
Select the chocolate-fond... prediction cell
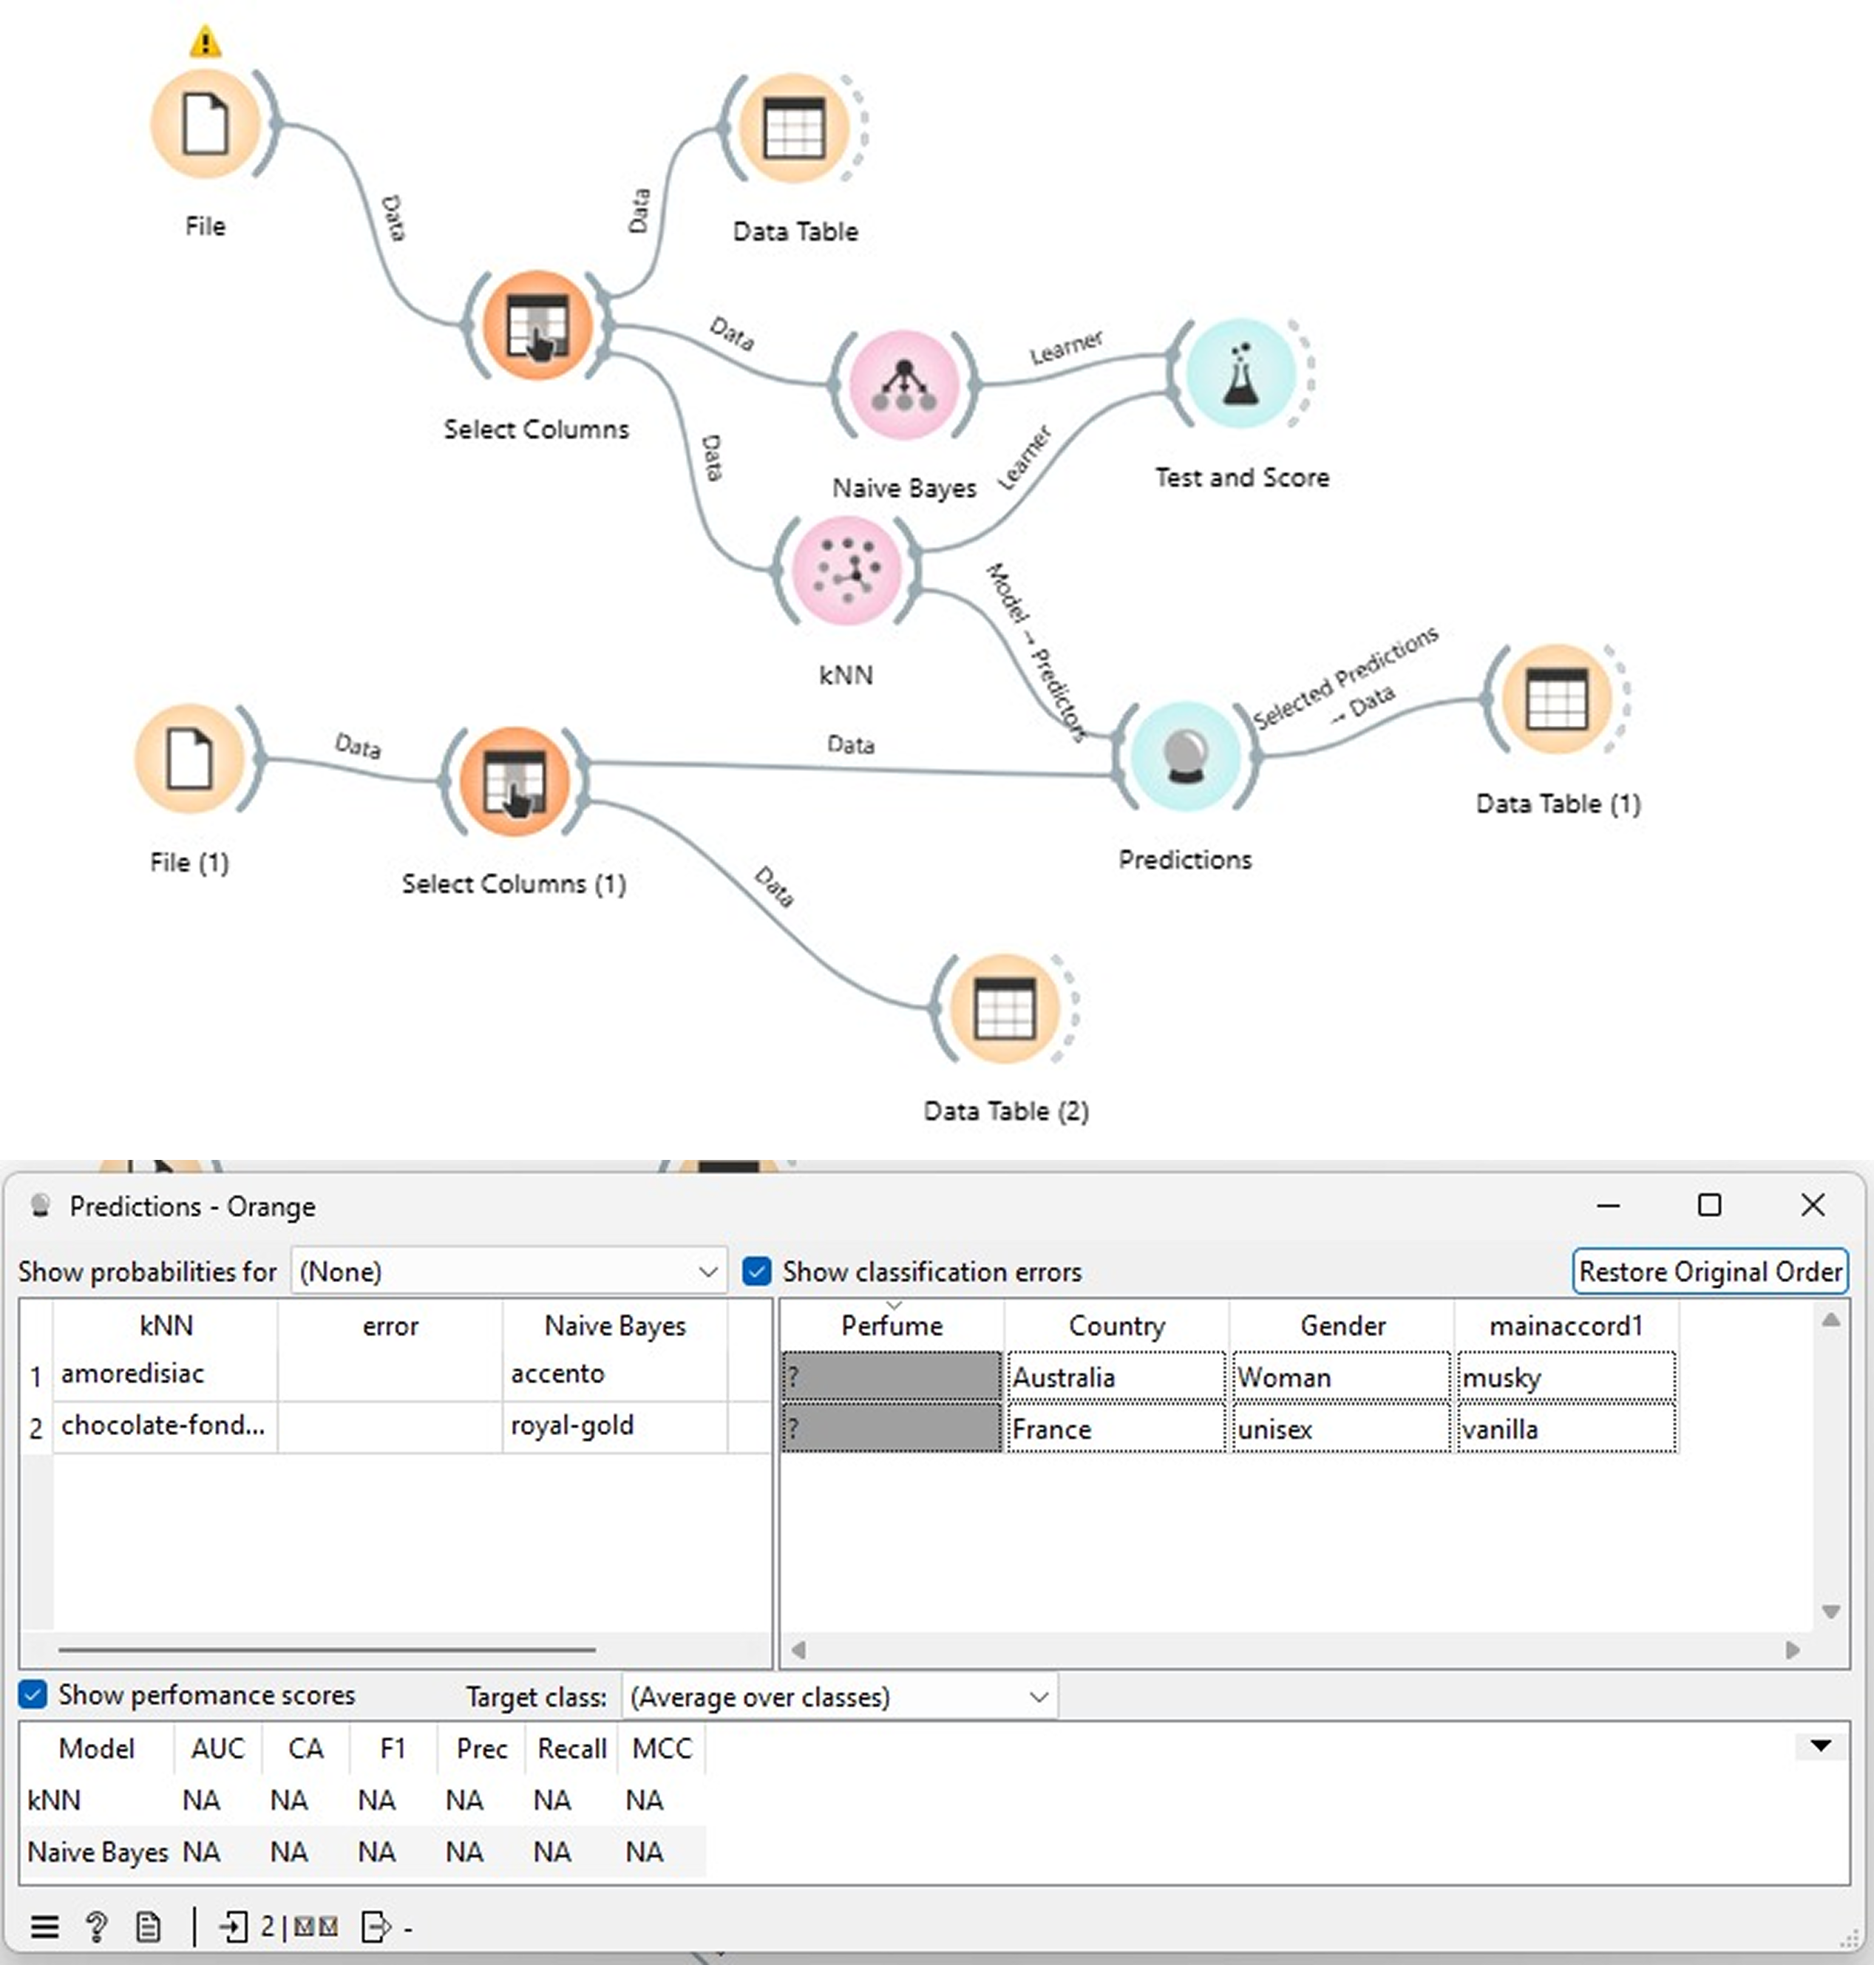(166, 1425)
